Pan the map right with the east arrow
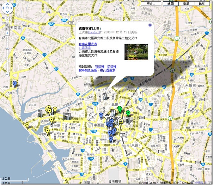Viewport: 213px width, 185px height. pyautogui.click(x=11, y=8)
